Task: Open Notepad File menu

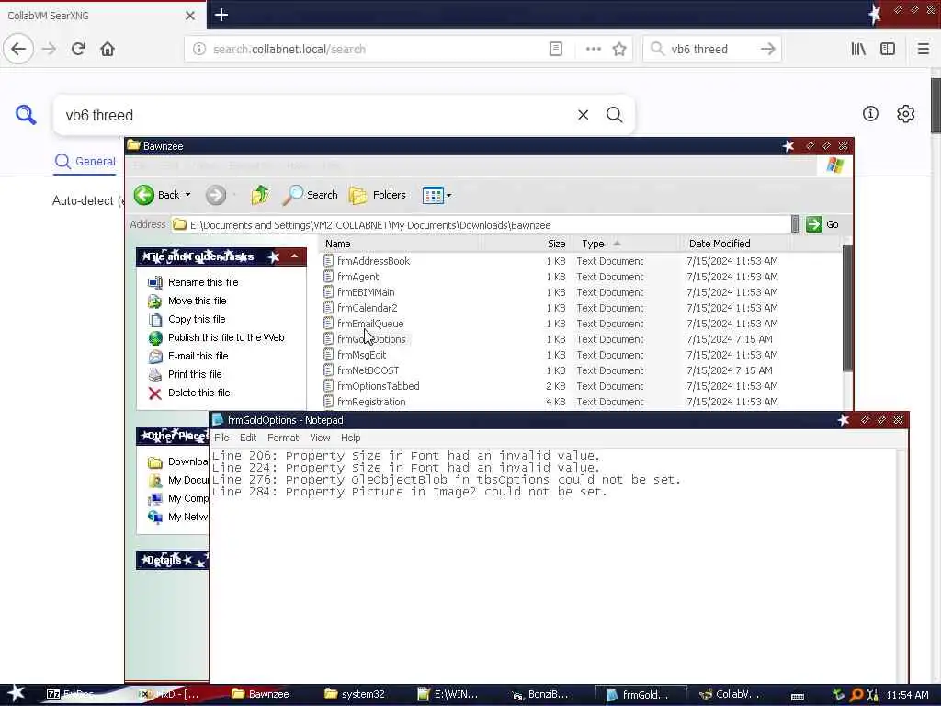Action: (x=221, y=438)
